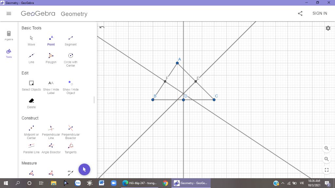Show hidden system tray icons
The width and height of the screenshot is (335, 188).
point(283,183)
